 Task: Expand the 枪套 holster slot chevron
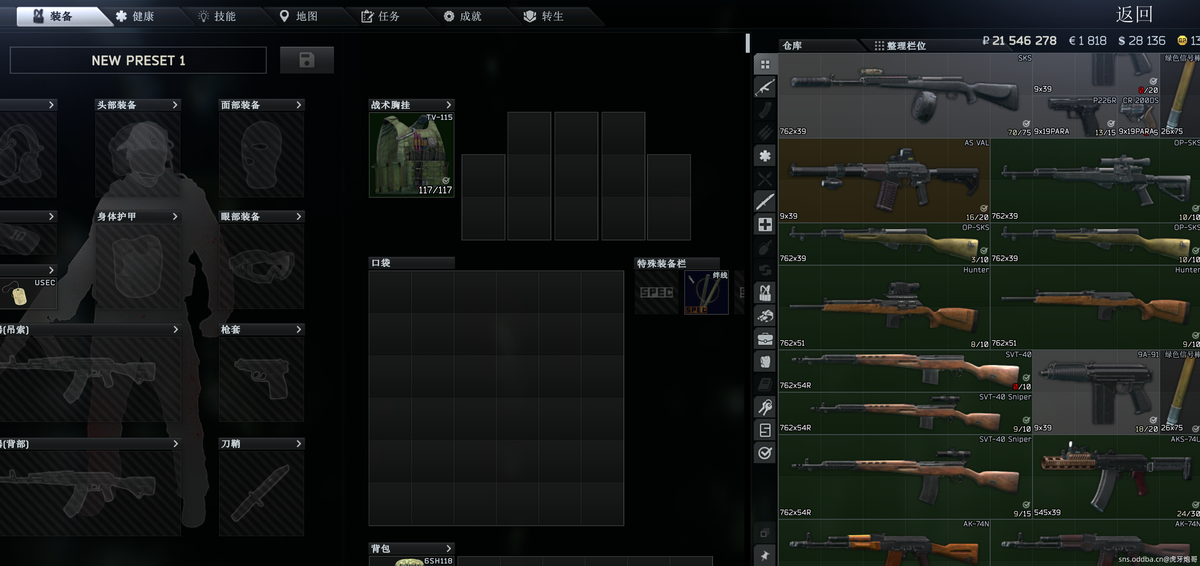pyautogui.click(x=299, y=329)
